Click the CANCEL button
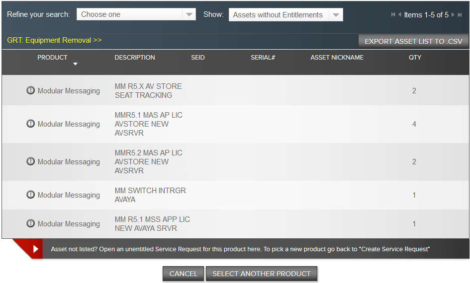Viewport: 470px width, 283px height. tap(183, 274)
